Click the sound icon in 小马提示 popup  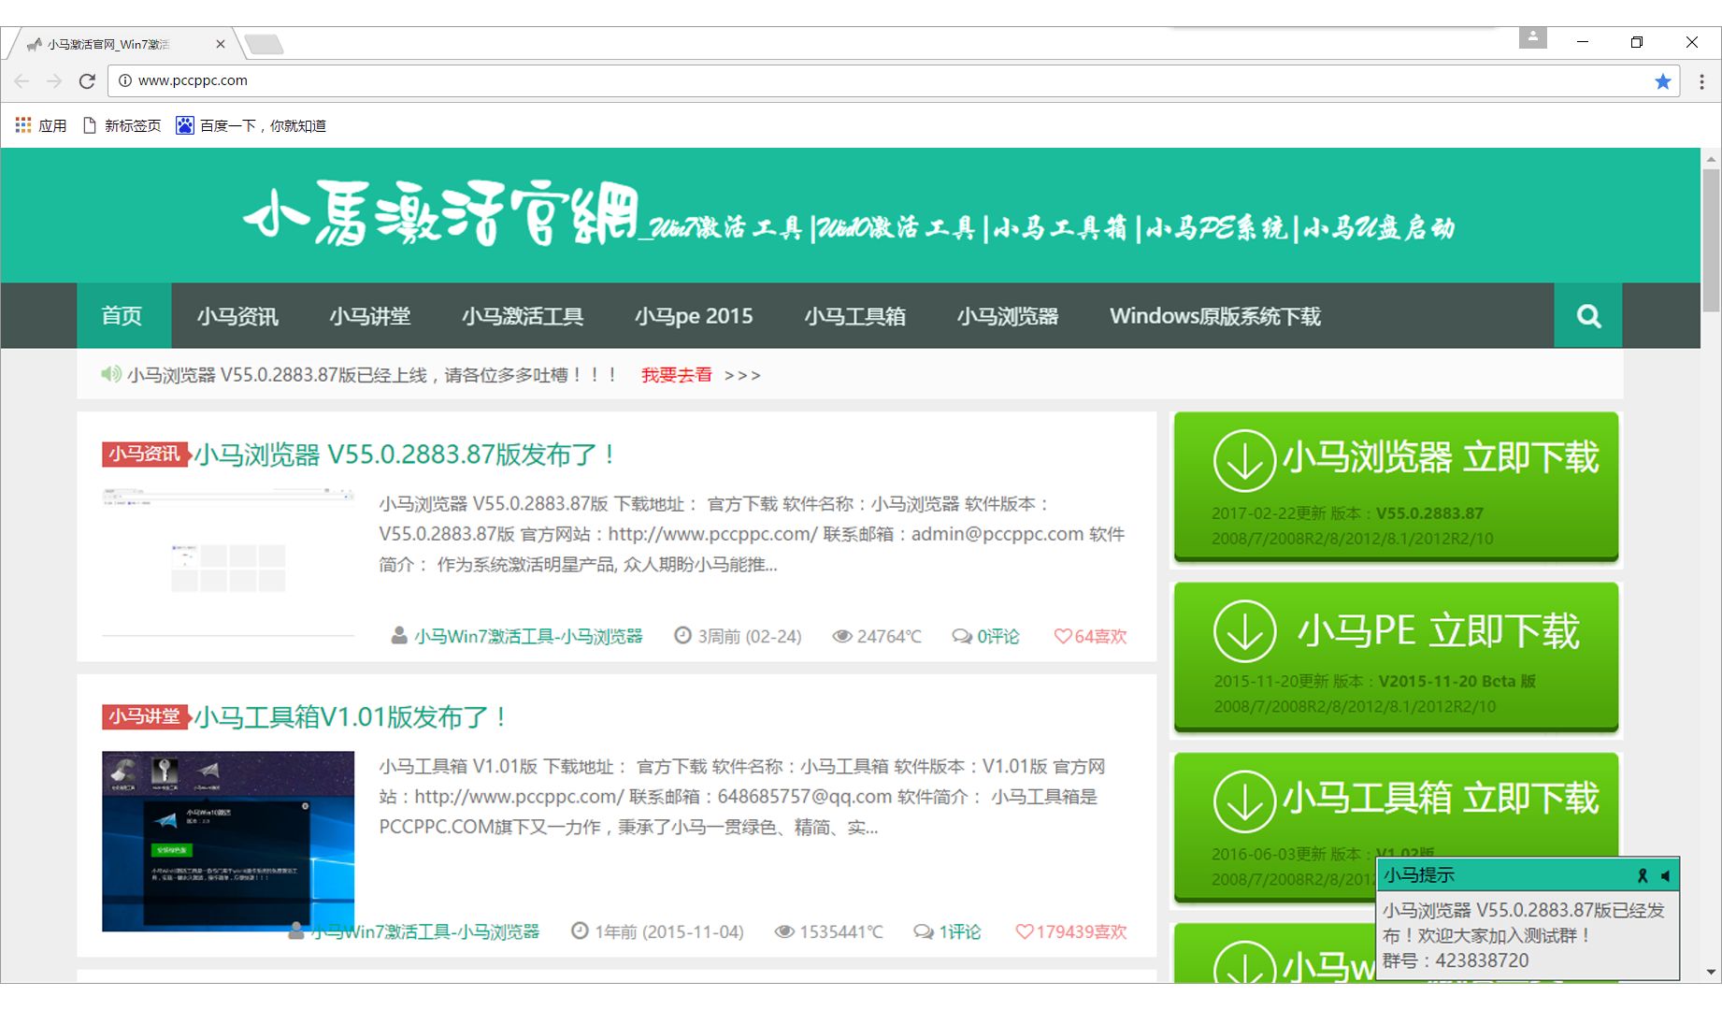[1665, 875]
